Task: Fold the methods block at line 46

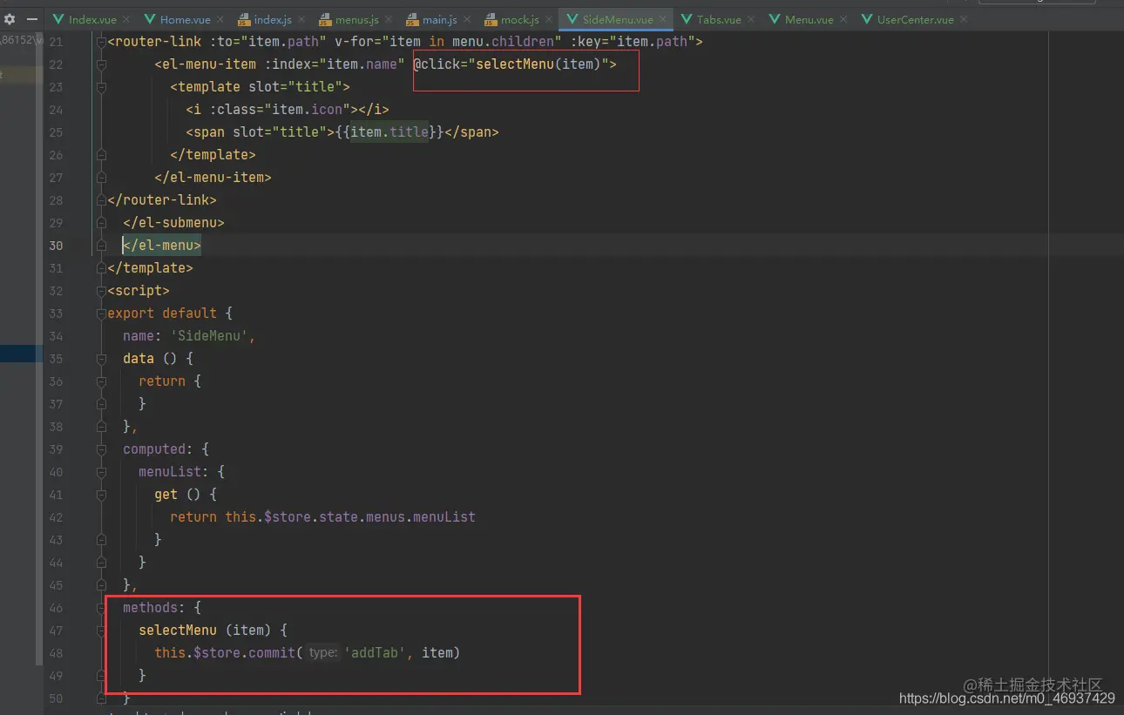Action: point(101,607)
